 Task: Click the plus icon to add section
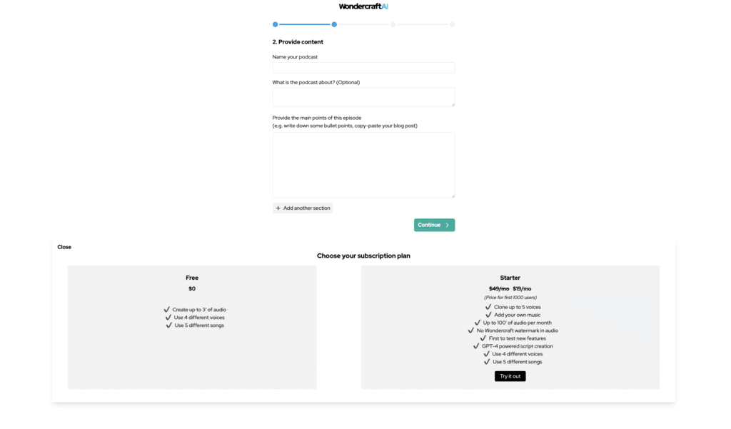pos(278,208)
